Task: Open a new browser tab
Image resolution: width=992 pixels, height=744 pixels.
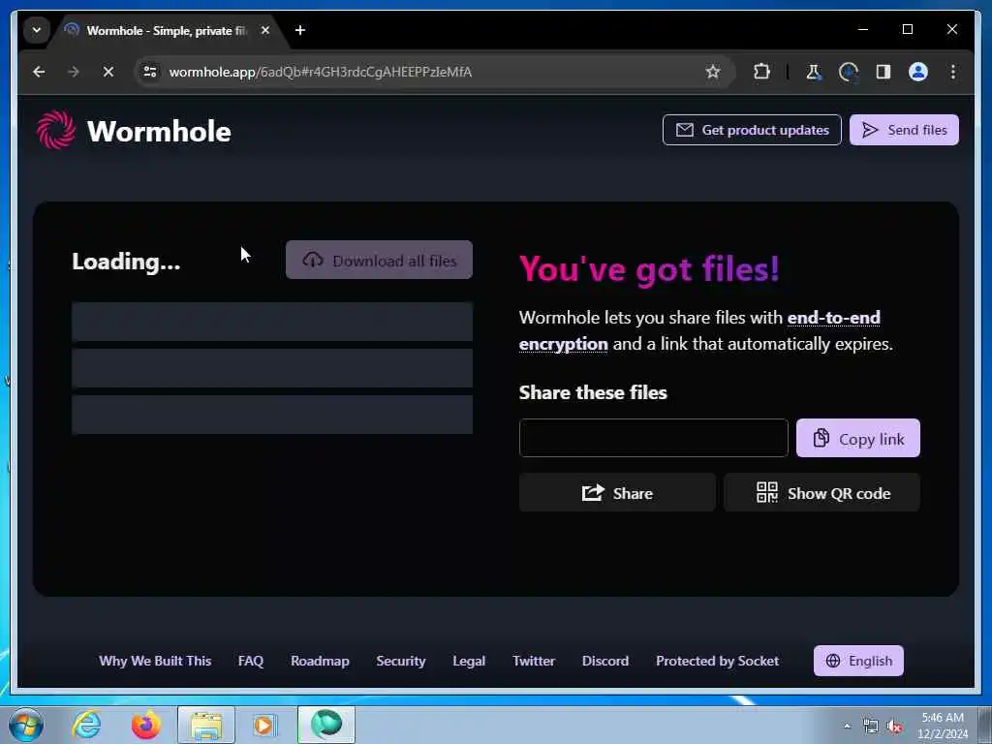Action: click(x=300, y=30)
